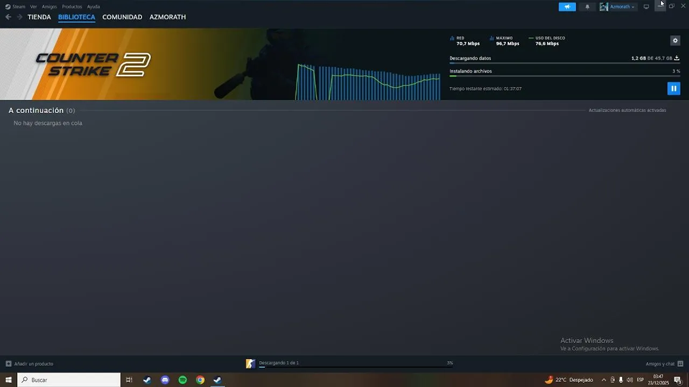
Task: Open first Steam taskbar icon
Action: pos(147,380)
